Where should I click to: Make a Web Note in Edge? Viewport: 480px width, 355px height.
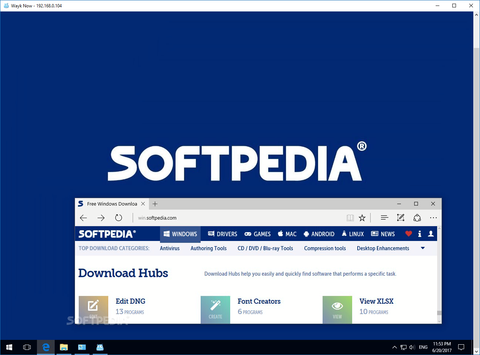(x=401, y=218)
